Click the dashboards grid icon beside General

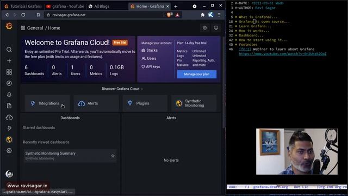click(x=23, y=28)
